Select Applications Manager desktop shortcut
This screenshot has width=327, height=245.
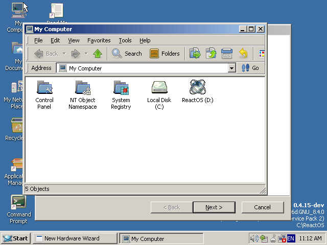[14, 172]
